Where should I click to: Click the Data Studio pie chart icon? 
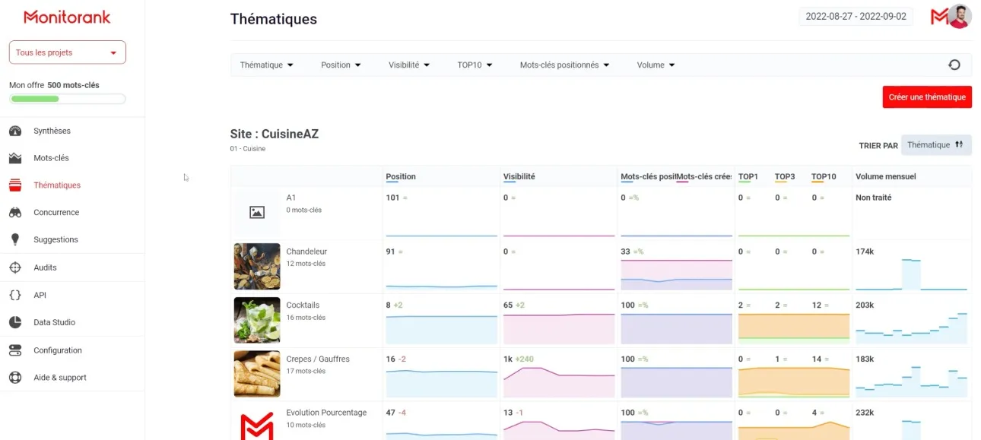(15, 322)
